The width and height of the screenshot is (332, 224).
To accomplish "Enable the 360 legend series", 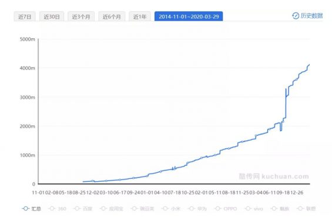I will coord(57,209).
